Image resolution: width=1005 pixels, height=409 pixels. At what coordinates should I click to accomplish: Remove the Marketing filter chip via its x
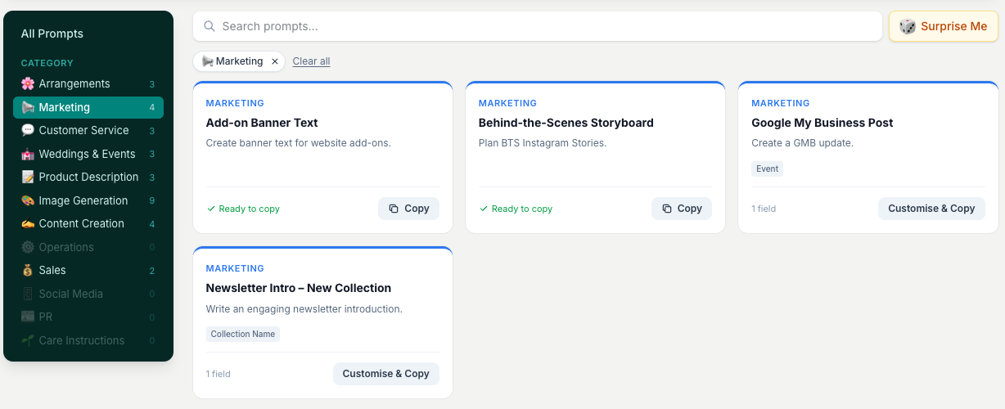tap(275, 61)
